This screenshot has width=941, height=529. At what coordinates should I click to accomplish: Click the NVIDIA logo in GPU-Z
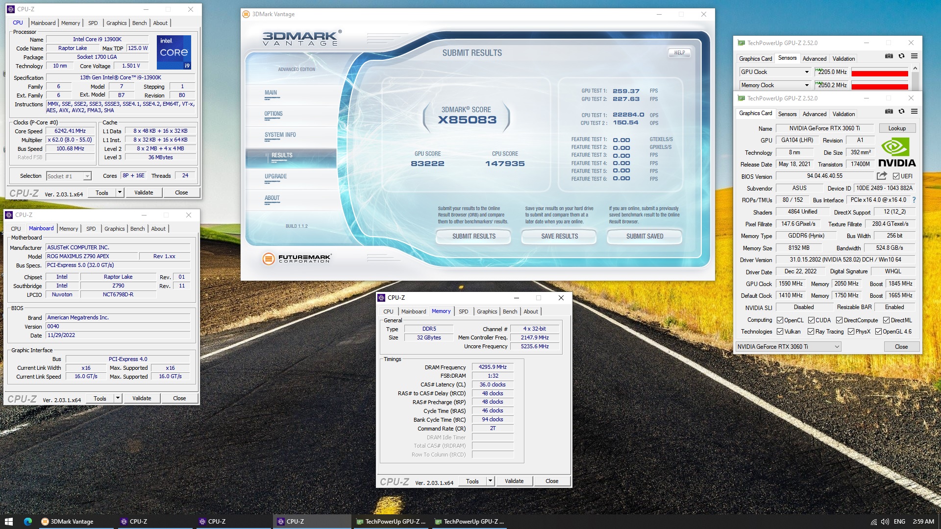coord(896,153)
